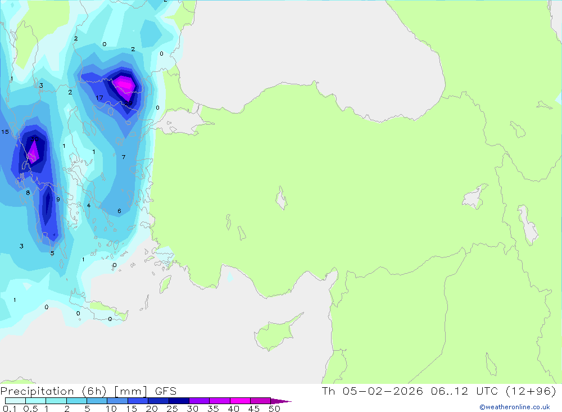The image size is (562, 412).
Task: Select legend swatch between 2 and 5
Action: click(76, 401)
